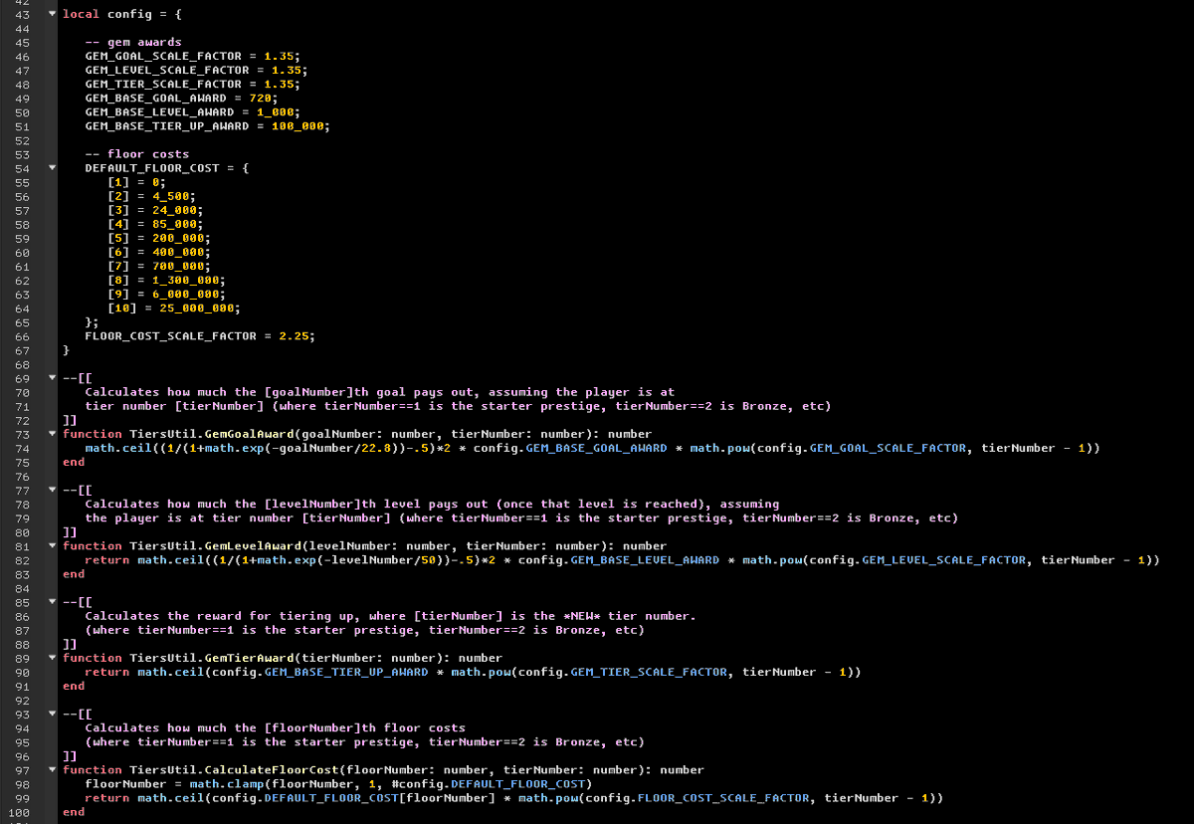Click 'GemLevelAward' in the function declaration

(253, 545)
